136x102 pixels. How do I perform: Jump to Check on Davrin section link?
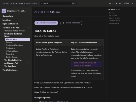(x=114, y=23)
